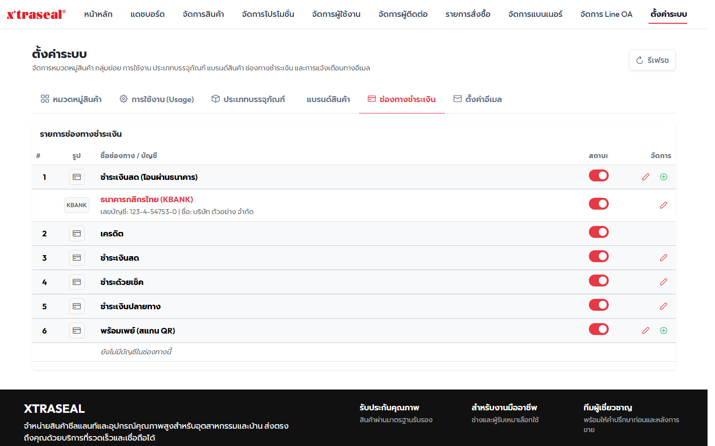Turn off the เครดิต status switch
715x446 pixels.
click(599, 232)
